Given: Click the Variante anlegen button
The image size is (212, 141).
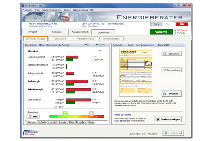Looking at the screenshot, I should click(168, 119).
